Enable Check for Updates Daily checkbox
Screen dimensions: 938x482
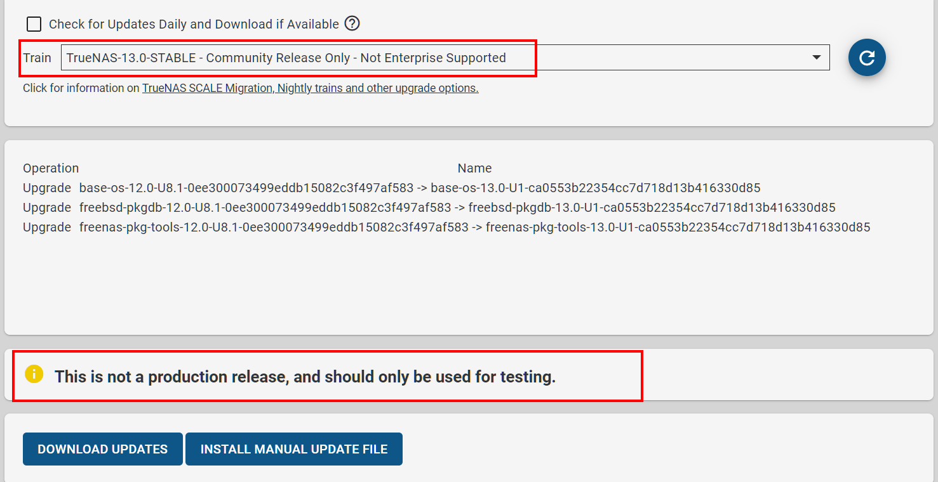[x=34, y=24]
